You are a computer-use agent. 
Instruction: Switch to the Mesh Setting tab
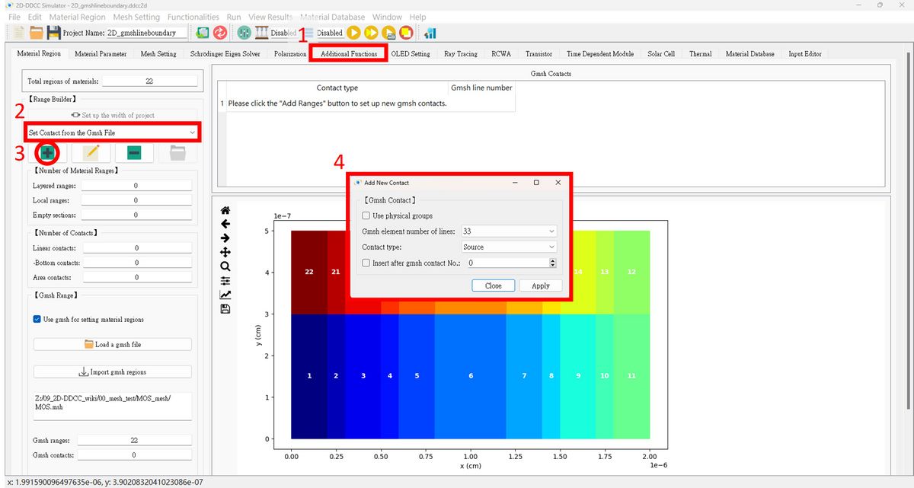(158, 54)
